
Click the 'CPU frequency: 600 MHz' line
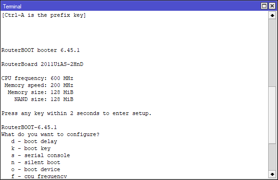(x=37, y=78)
